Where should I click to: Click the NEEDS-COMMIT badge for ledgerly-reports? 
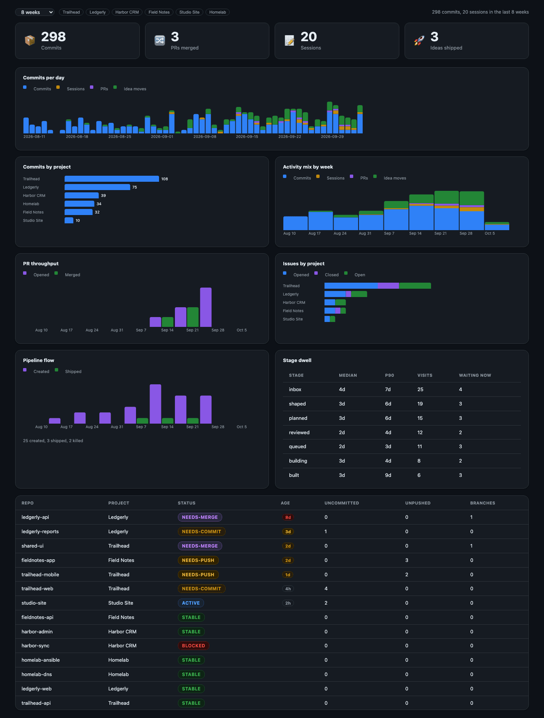202,532
